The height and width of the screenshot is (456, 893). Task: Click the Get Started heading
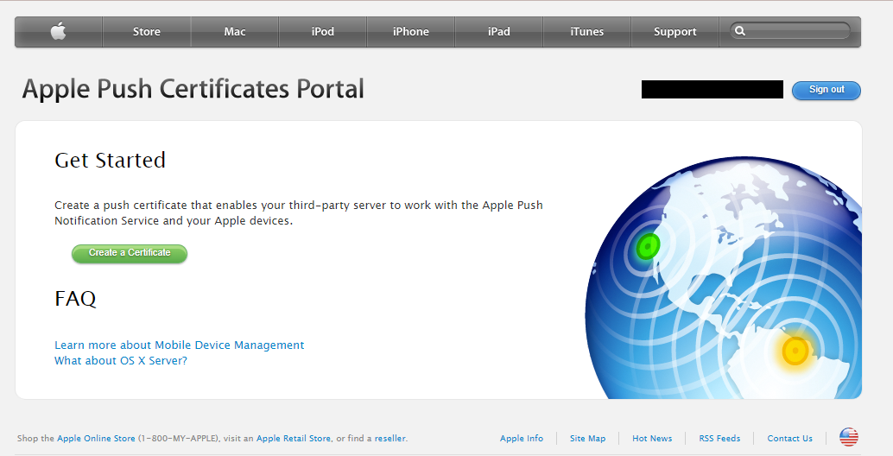pos(110,160)
